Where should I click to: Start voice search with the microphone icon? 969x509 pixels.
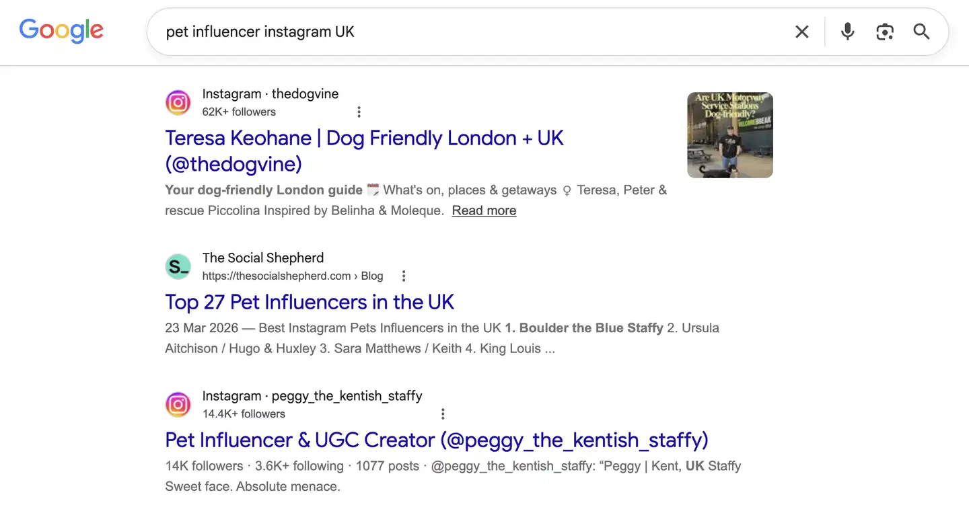click(x=847, y=32)
